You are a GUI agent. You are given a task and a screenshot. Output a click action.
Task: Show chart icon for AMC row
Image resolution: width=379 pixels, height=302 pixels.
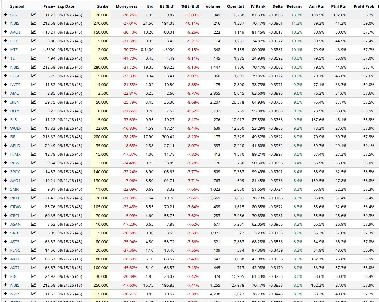tap(34, 93)
